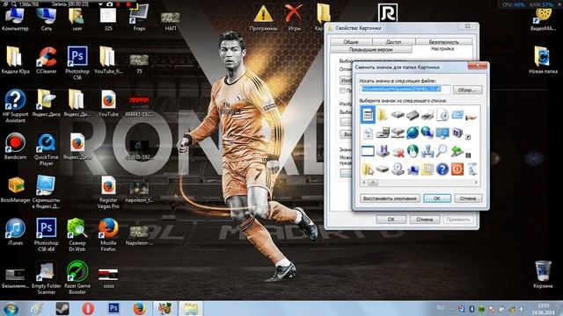The width and height of the screenshot is (563, 316).
Task: Pick the magnifying glass icon in list
Action: click(x=442, y=151)
